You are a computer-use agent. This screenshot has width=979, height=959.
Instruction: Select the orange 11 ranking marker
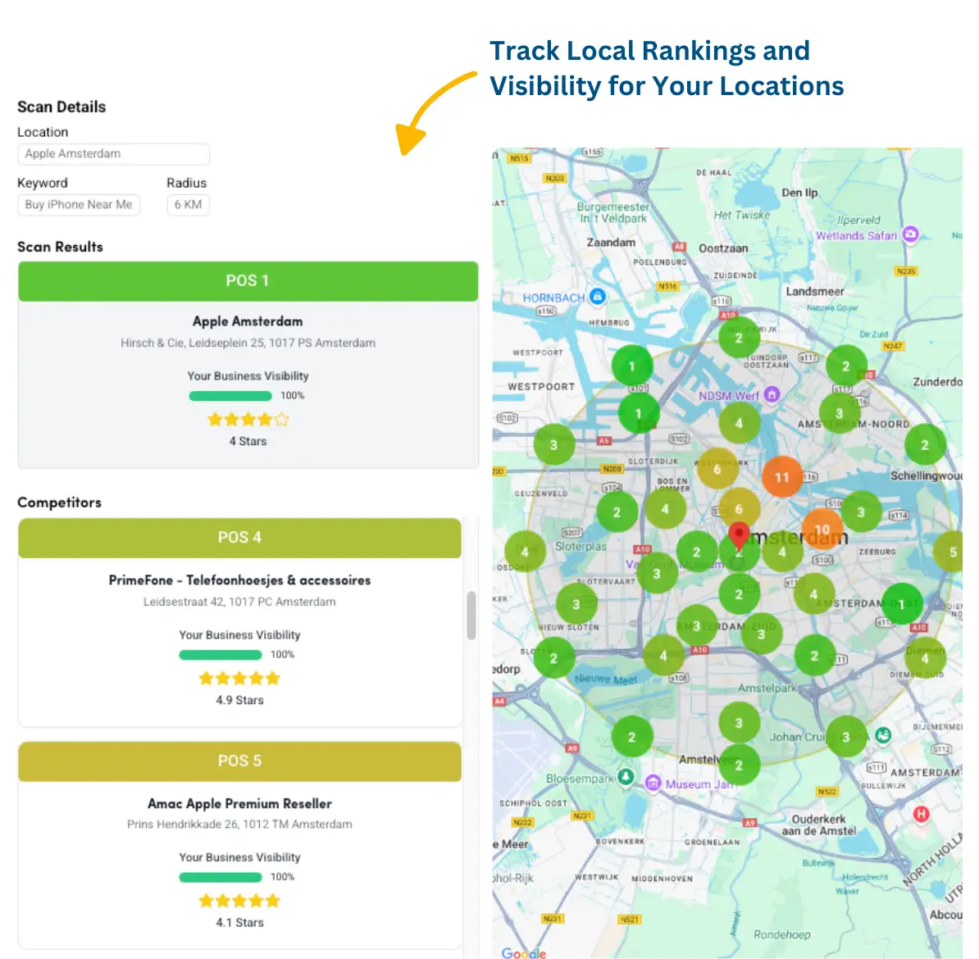point(781,477)
